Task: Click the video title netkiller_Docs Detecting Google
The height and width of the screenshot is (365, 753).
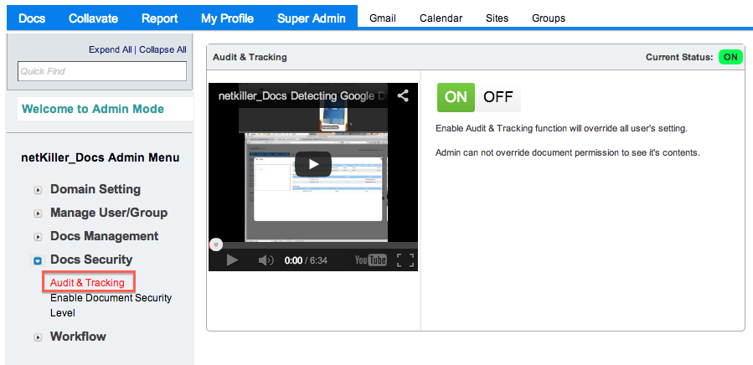Action: 303,96
